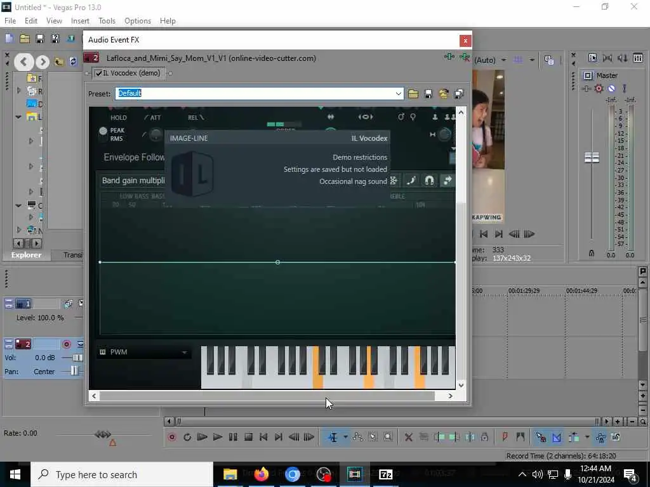Click the Forward arrow in Explorer

[x=43, y=62]
